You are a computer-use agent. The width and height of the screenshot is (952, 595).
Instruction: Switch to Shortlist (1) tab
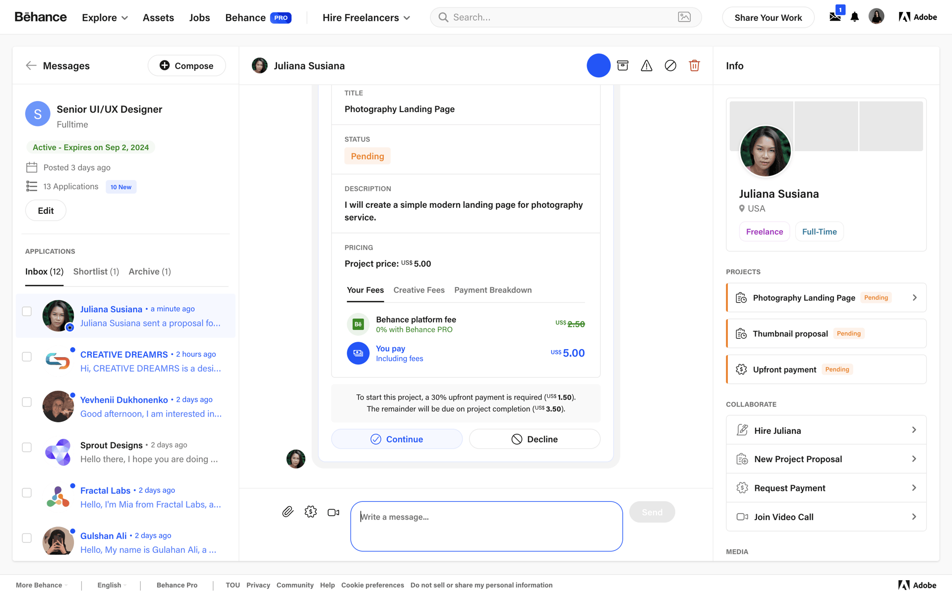point(96,272)
